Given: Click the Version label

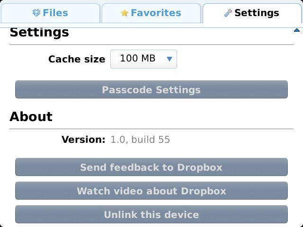Looking at the screenshot, I should 83,140.
